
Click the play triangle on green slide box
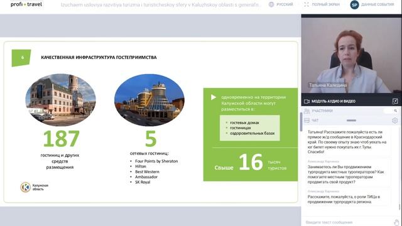point(214,97)
